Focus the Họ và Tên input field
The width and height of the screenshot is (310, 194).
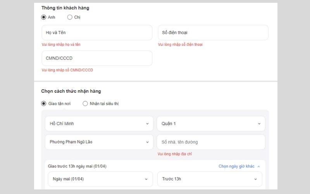[97, 33]
